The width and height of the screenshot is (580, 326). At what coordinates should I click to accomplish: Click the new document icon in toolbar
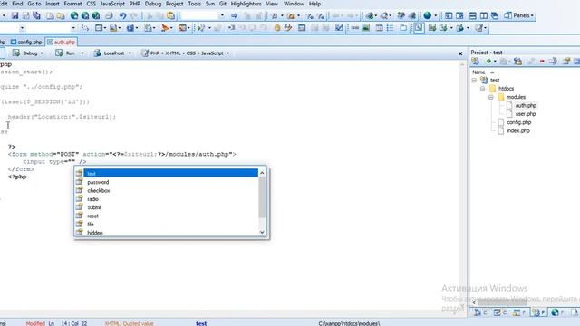tap(50, 16)
